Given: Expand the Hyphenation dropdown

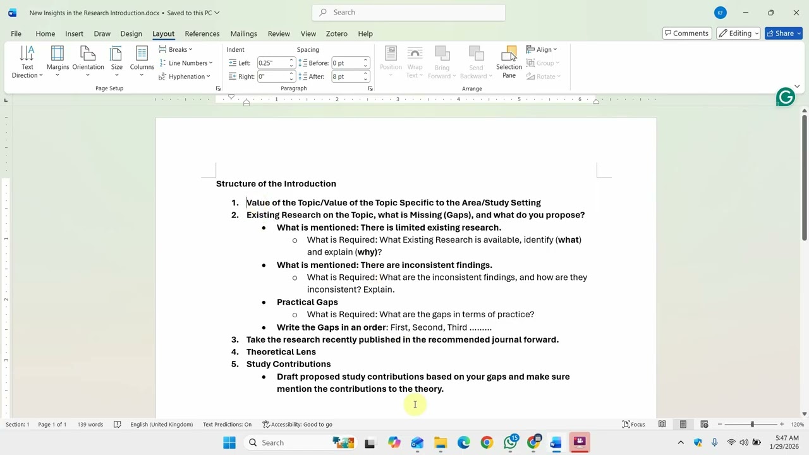Looking at the screenshot, I should coord(185,76).
